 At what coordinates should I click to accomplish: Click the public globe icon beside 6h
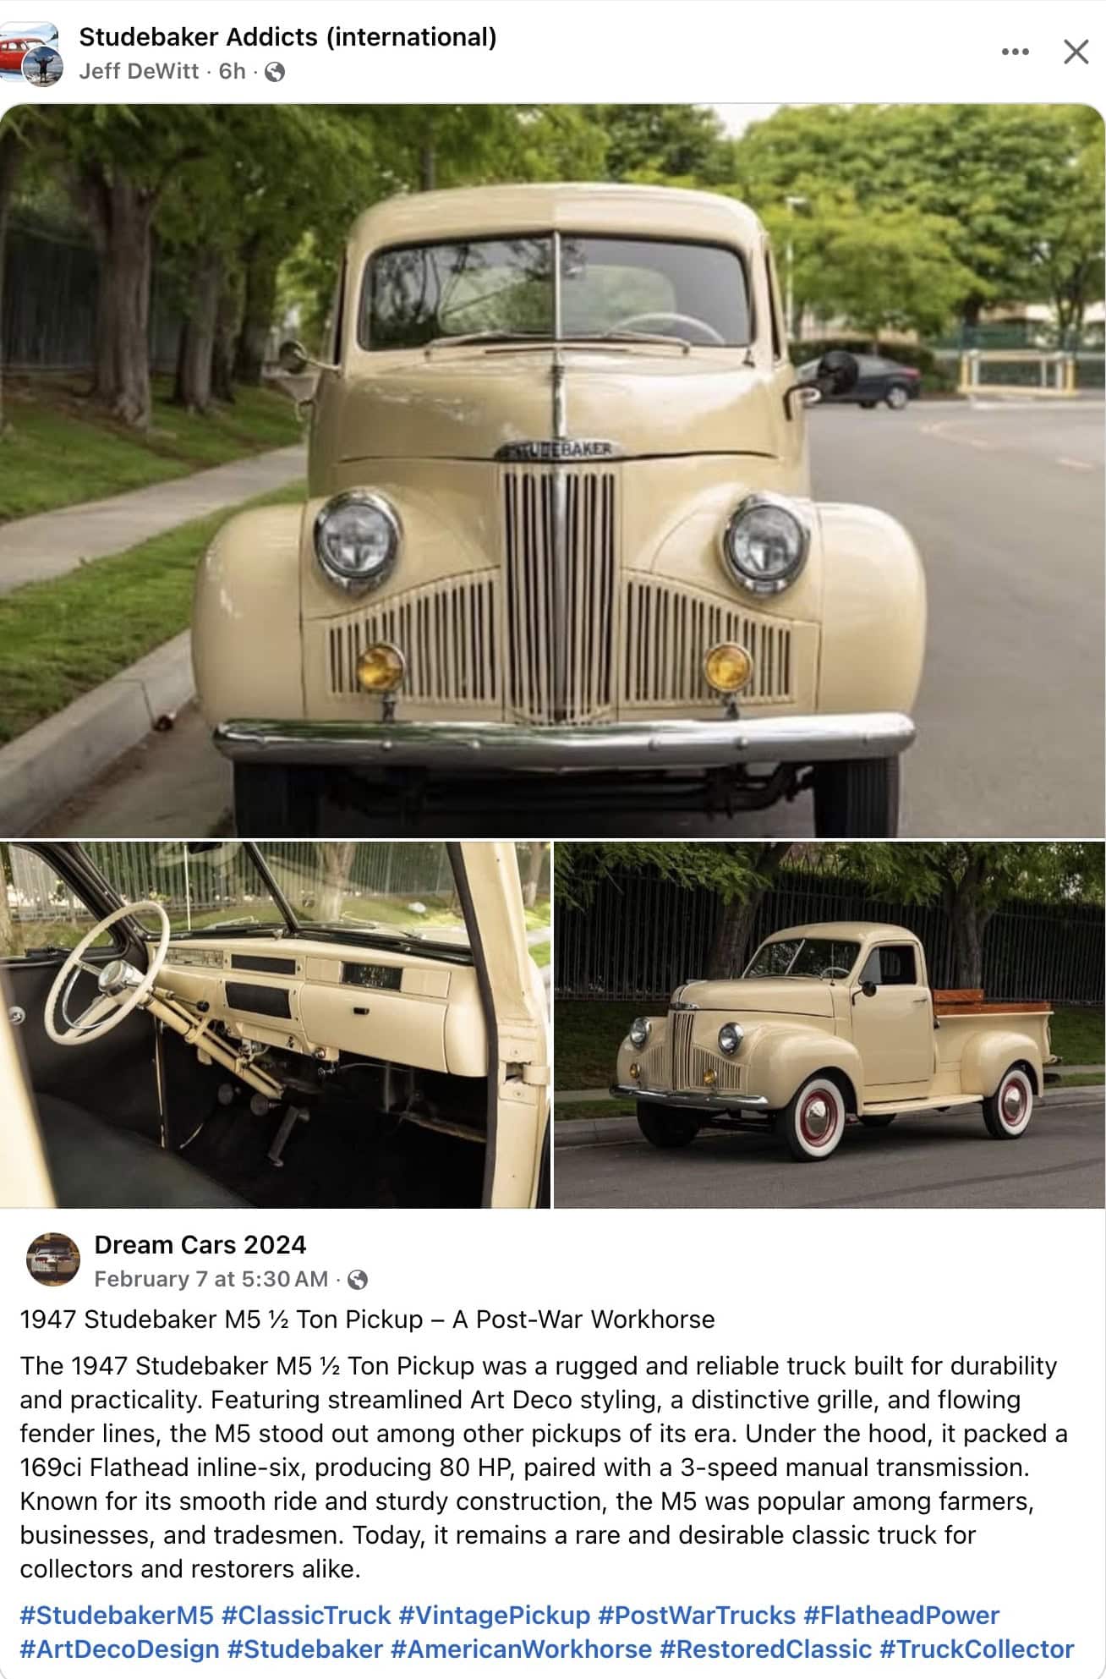[x=274, y=73]
